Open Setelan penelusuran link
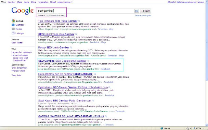This screenshot has height=130, width=208. click(x=186, y=2)
